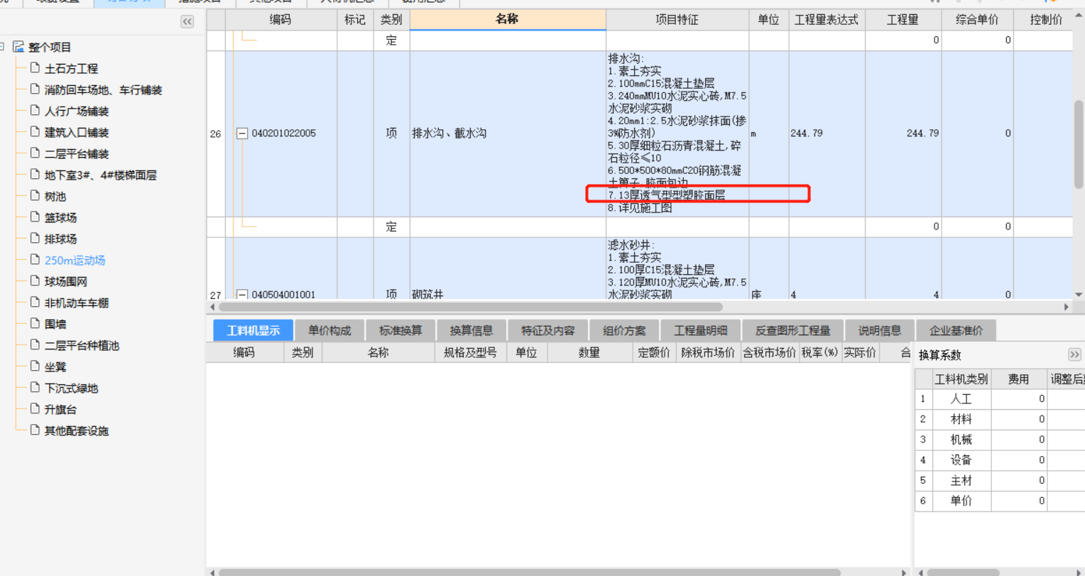Click the 项 category cell of row 26
Screen dimensions: 1085x576
(391, 134)
